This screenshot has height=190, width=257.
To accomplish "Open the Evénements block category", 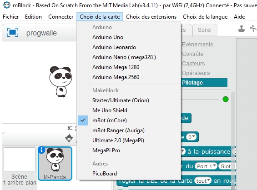I will (x=197, y=45).
